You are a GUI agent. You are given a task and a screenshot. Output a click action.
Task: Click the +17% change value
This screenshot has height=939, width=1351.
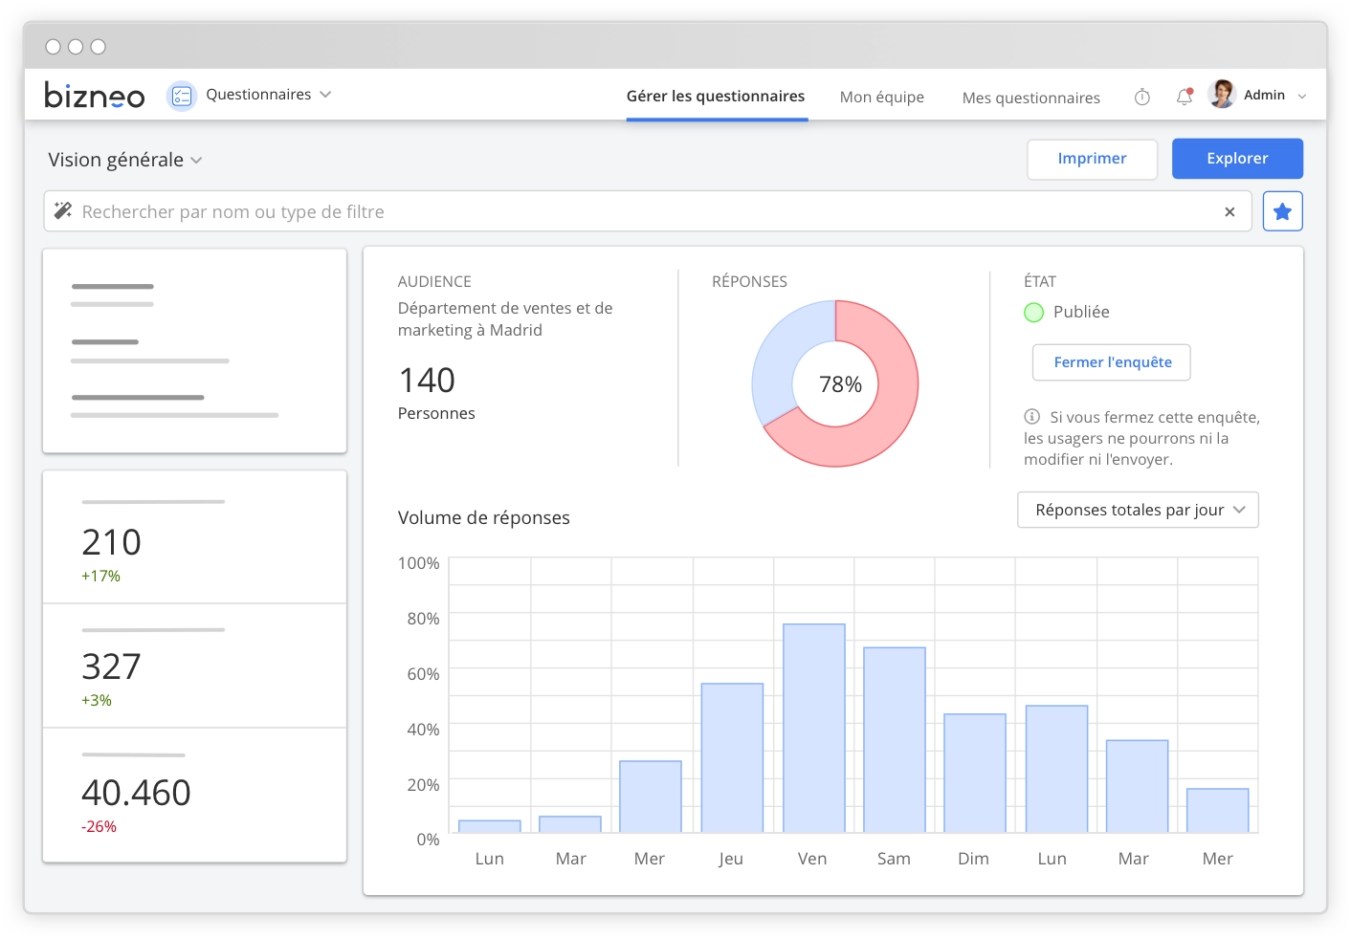click(100, 576)
